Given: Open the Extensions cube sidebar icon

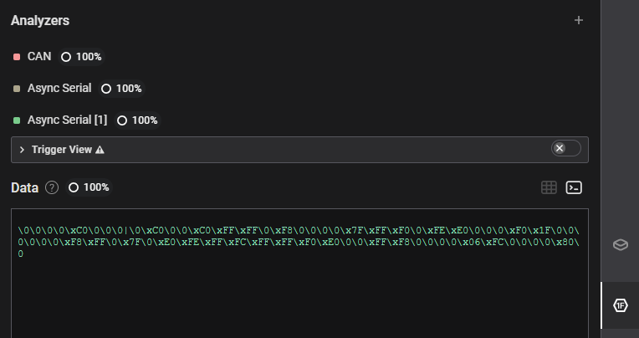Looking at the screenshot, I should click(x=621, y=244).
